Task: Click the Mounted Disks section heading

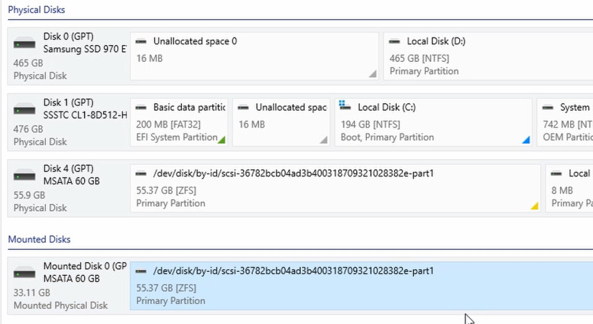Action: [39, 239]
